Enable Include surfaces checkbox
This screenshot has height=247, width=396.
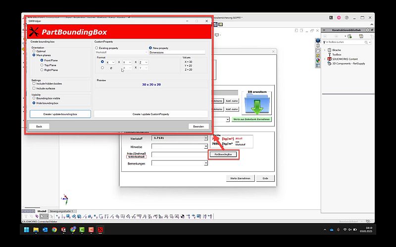(x=34, y=88)
